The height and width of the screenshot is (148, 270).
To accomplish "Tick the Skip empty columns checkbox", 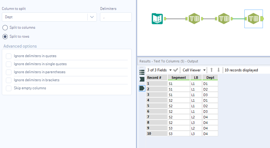I will 9,88.
